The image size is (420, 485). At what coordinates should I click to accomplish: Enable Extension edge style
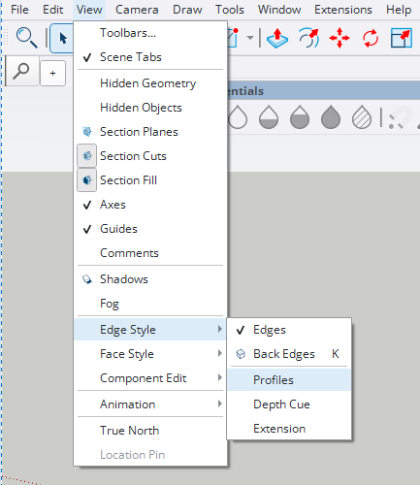(289, 429)
